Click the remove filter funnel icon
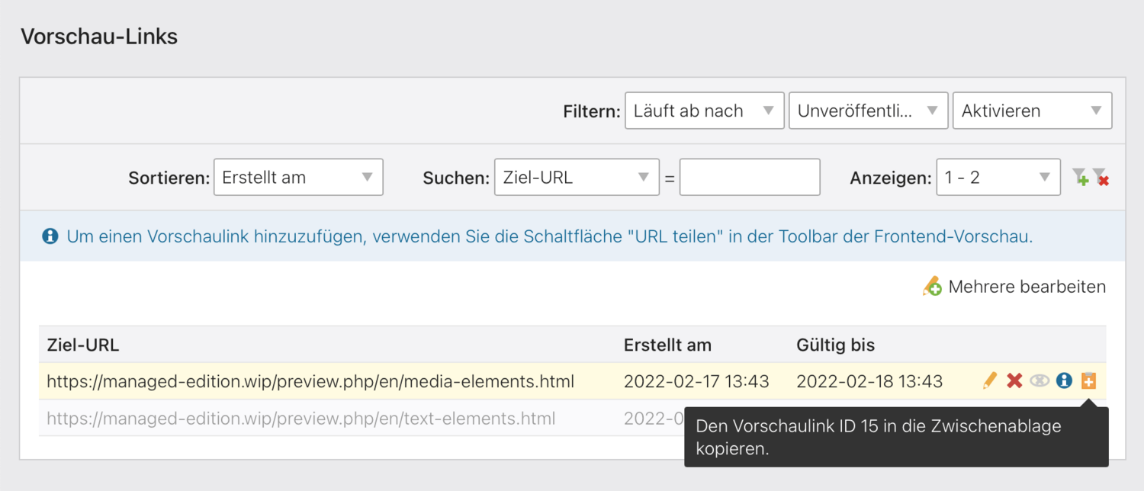Image resolution: width=1144 pixels, height=491 pixels. 1100,178
